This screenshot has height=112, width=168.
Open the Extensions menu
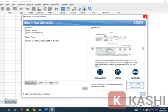pos(55,4)
